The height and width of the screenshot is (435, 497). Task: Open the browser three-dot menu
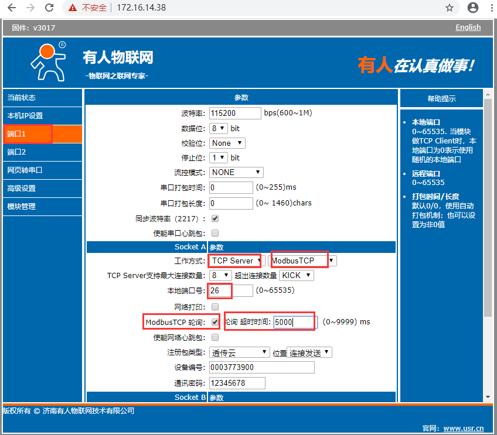[x=492, y=8]
